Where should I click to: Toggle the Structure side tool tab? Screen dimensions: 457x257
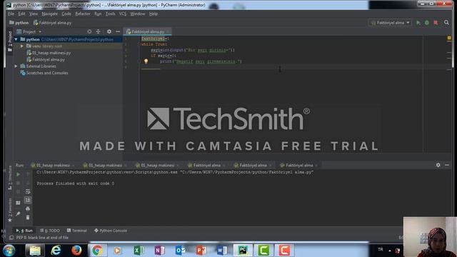pos(10,178)
